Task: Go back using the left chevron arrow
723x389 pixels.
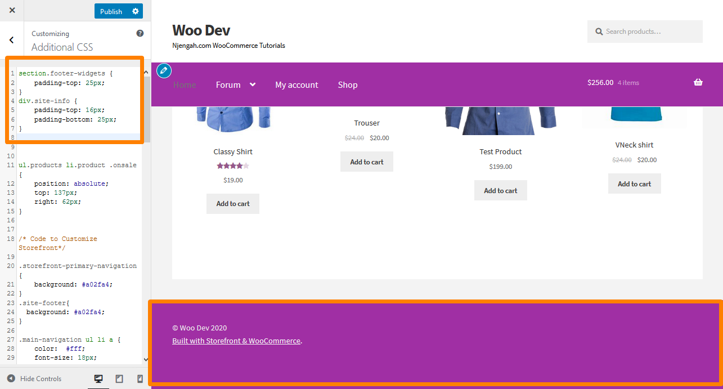Action: coord(12,40)
